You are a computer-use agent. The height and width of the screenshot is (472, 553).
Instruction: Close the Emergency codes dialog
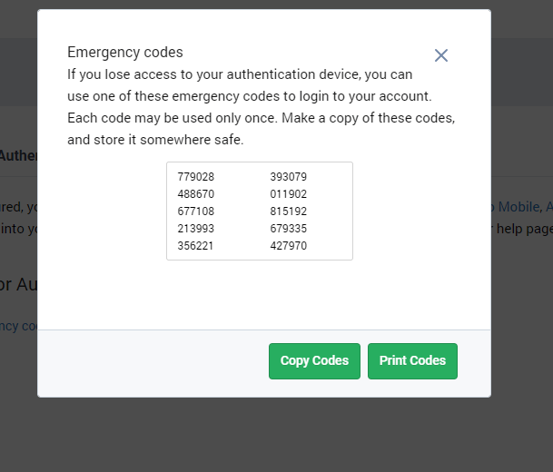click(x=441, y=55)
